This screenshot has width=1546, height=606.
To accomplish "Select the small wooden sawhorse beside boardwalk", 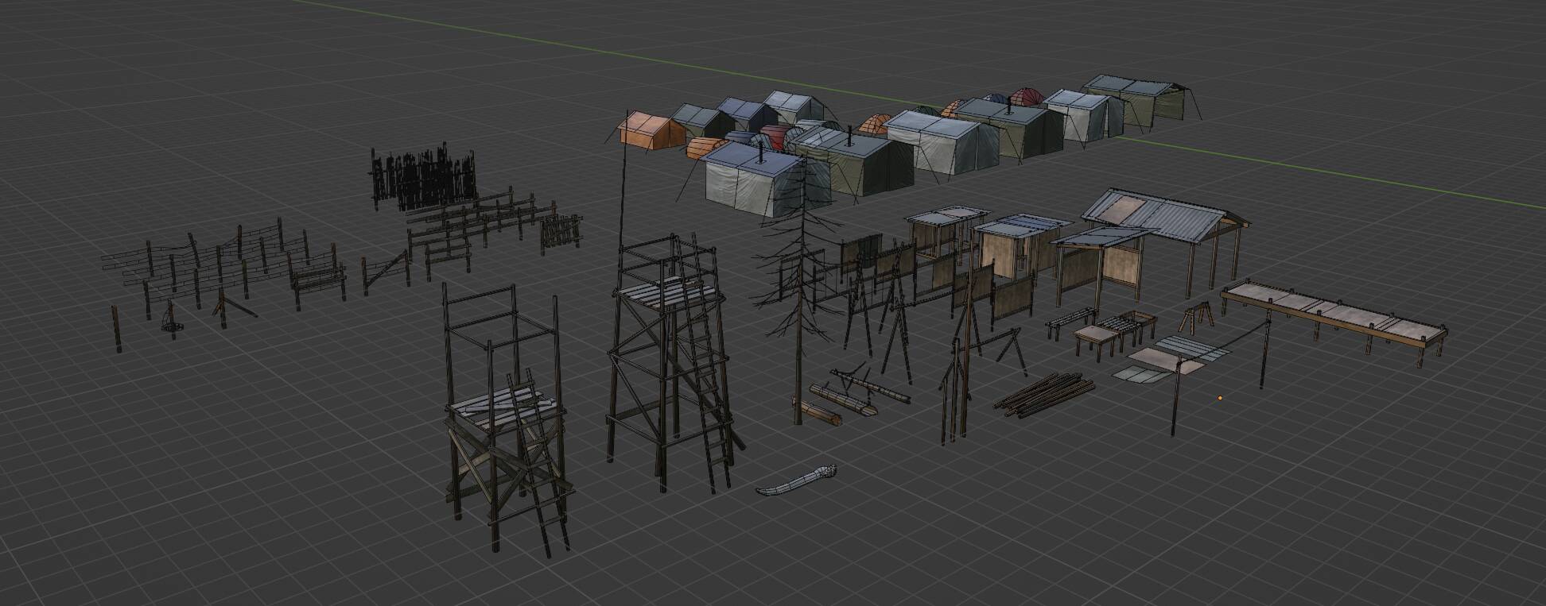I will click(x=1197, y=318).
